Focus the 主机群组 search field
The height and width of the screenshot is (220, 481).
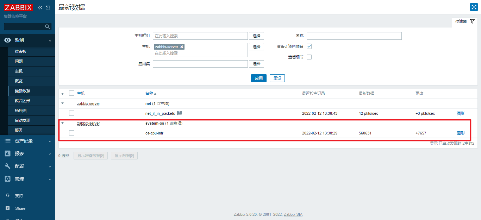click(x=200, y=36)
